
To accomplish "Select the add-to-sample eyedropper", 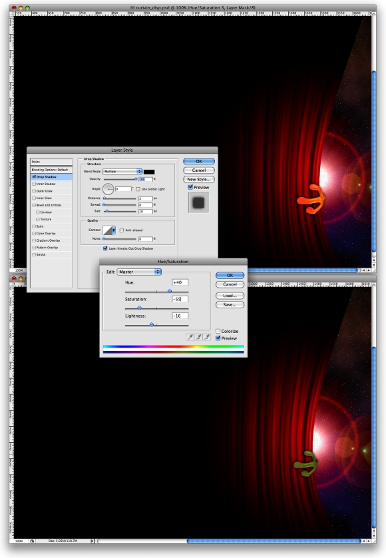I will 198,337.
